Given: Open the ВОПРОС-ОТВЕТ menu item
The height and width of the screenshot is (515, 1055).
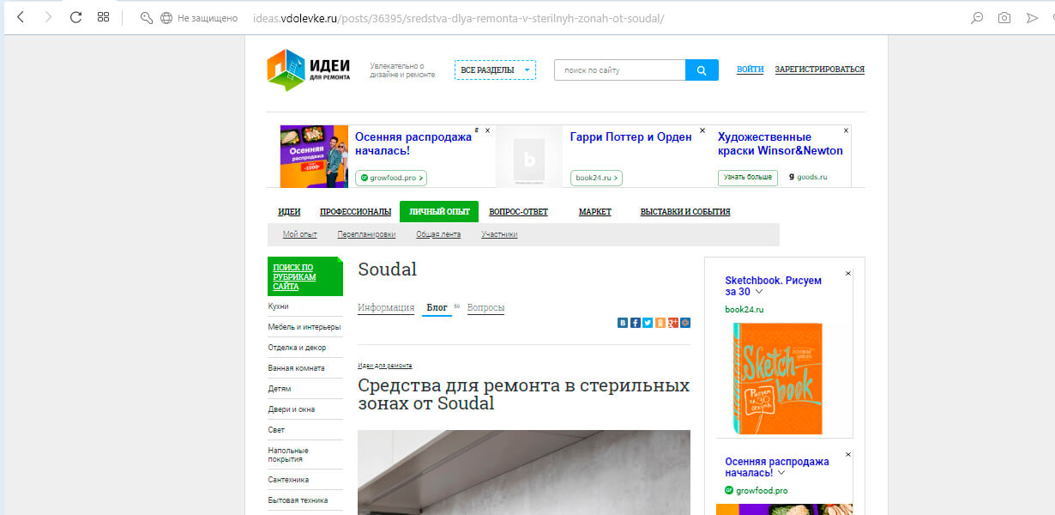Looking at the screenshot, I should pyautogui.click(x=518, y=212).
